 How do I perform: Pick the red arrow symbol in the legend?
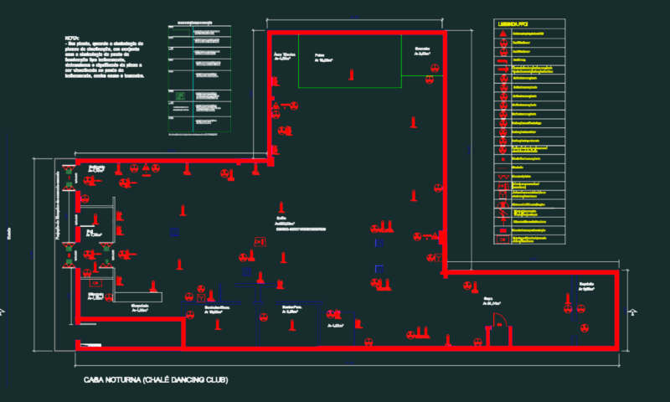point(503,221)
